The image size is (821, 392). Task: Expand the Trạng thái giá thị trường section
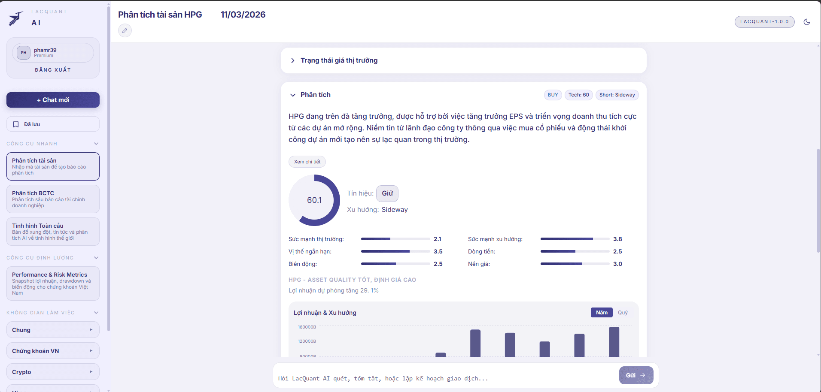pyautogui.click(x=293, y=60)
